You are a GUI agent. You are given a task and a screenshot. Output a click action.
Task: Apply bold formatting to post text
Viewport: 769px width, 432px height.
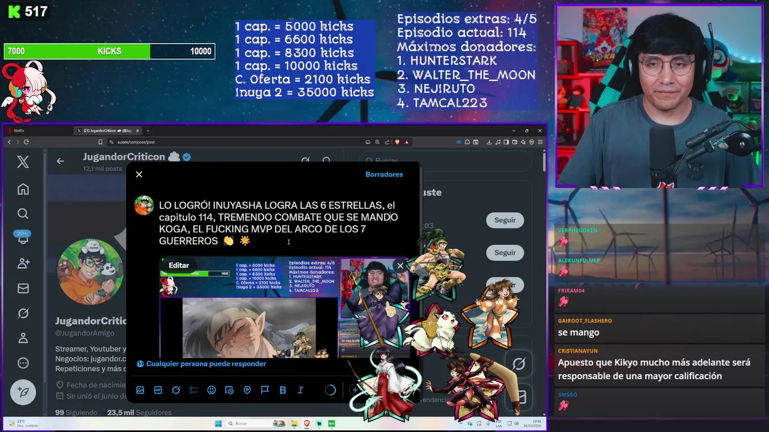(x=282, y=390)
